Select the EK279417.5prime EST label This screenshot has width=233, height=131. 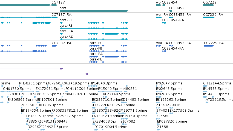pos(68,116)
